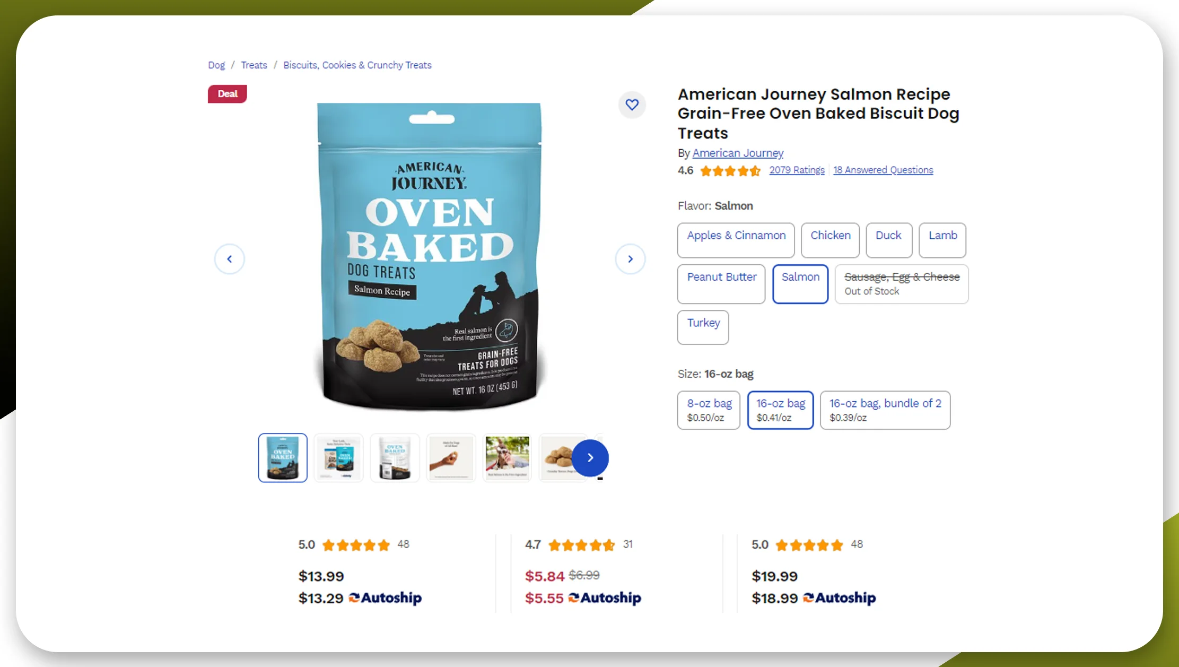Show next product image with right arrow
The height and width of the screenshot is (667, 1179).
coord(630,259)
